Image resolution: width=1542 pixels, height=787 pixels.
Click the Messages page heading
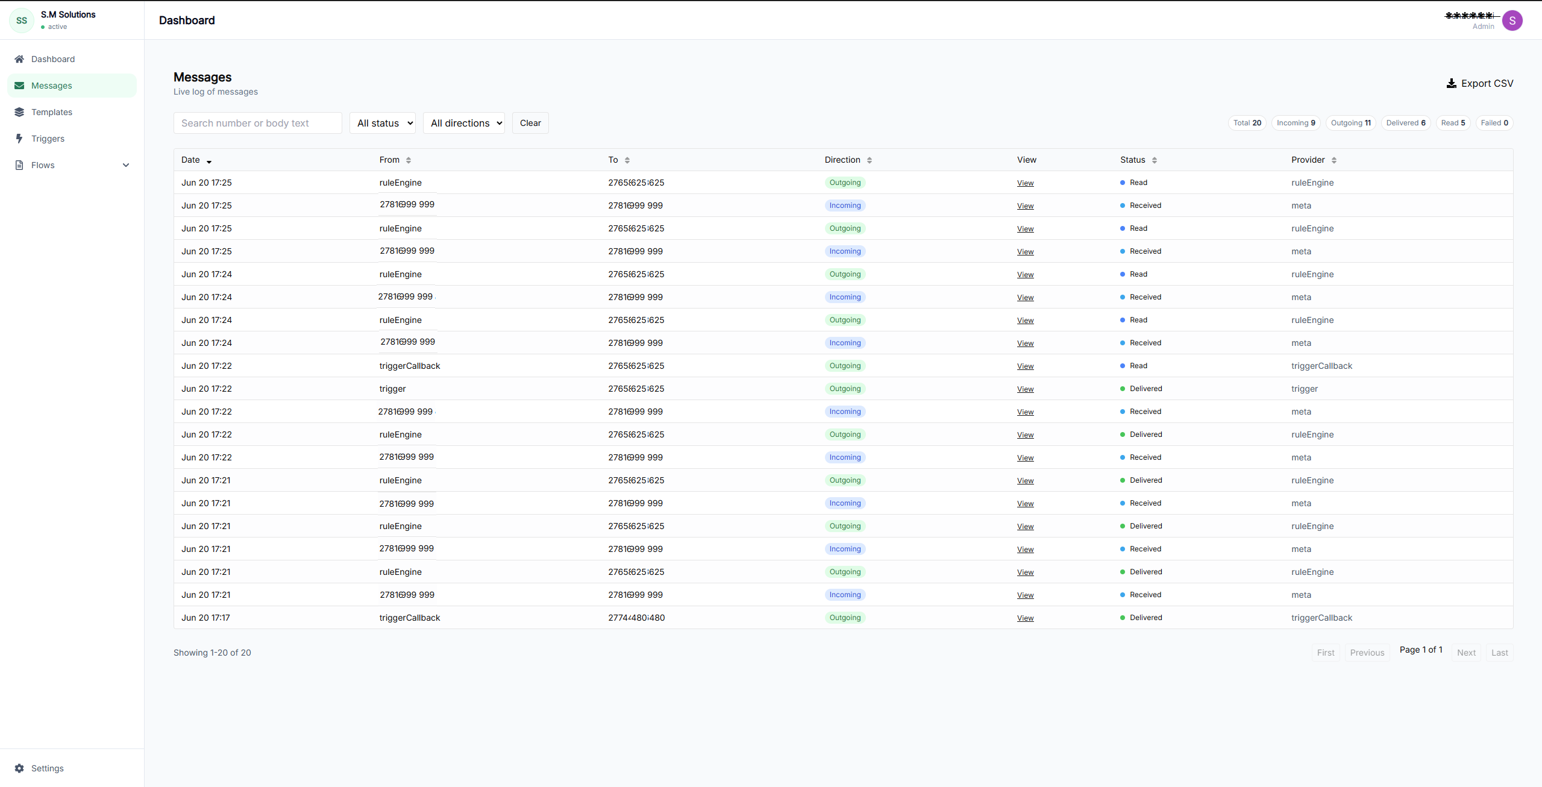point(202,77)
